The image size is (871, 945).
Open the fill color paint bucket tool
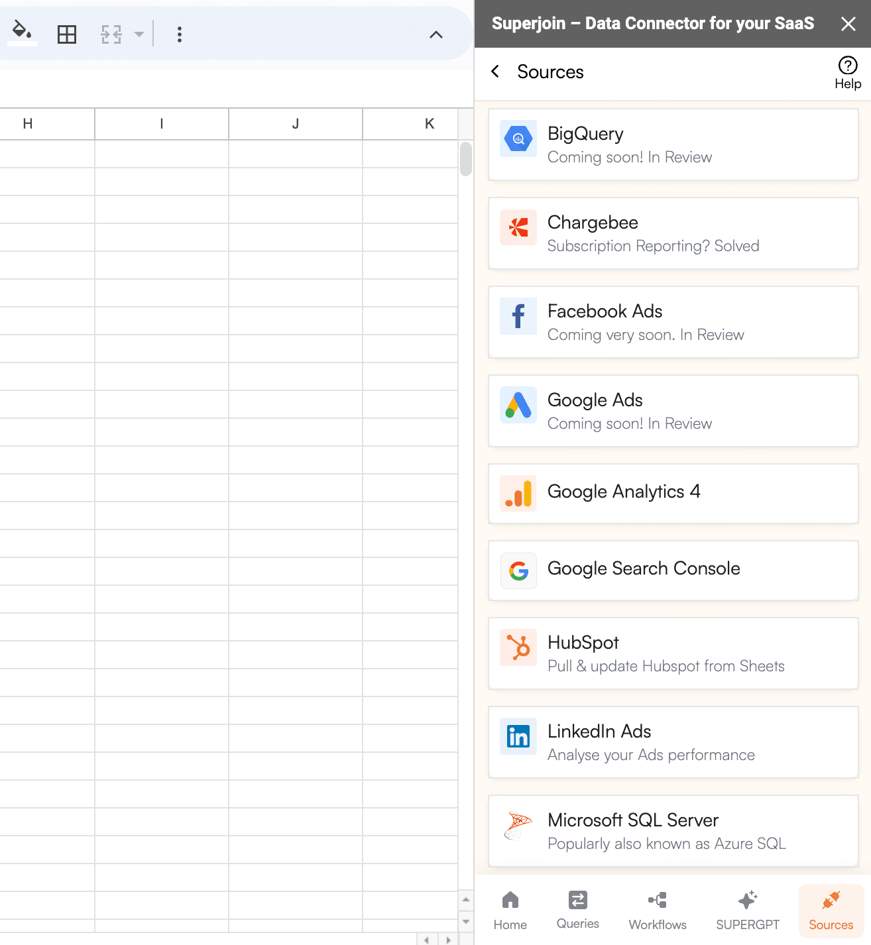[23, 32]
